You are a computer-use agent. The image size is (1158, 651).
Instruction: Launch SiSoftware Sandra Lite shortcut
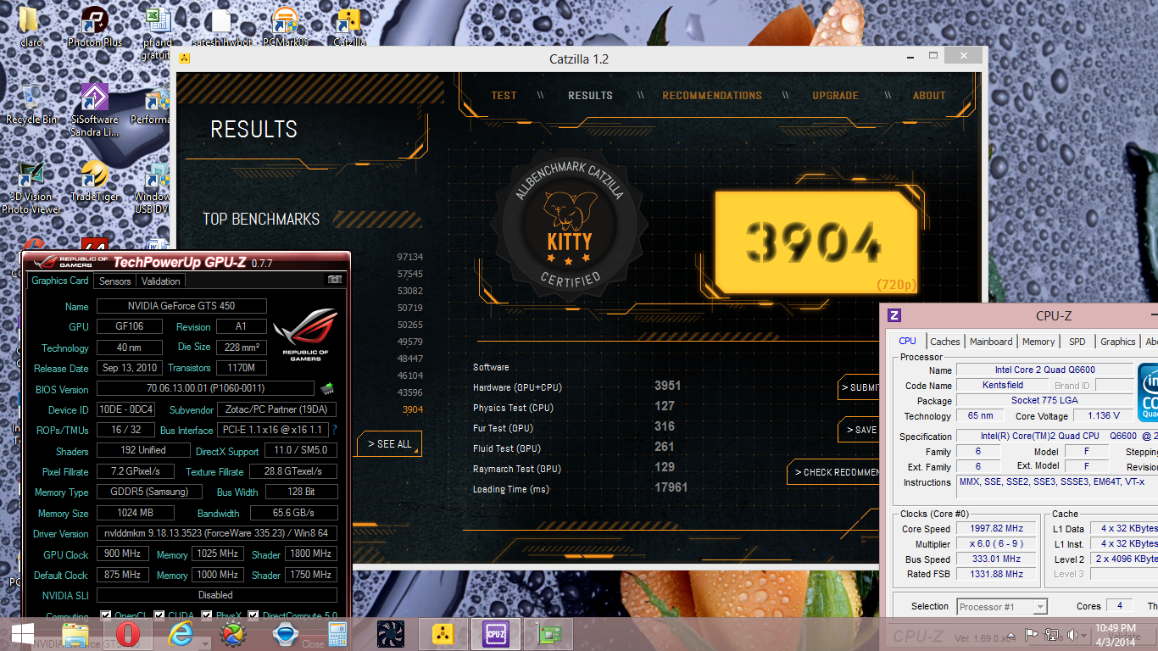(94, 110)
